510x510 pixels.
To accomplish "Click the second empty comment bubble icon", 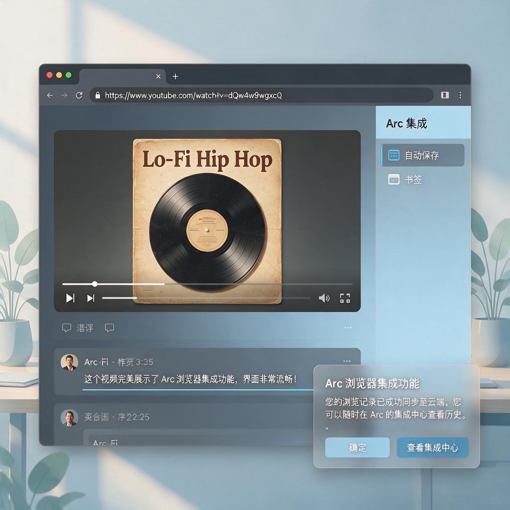I will click(109, 328).
